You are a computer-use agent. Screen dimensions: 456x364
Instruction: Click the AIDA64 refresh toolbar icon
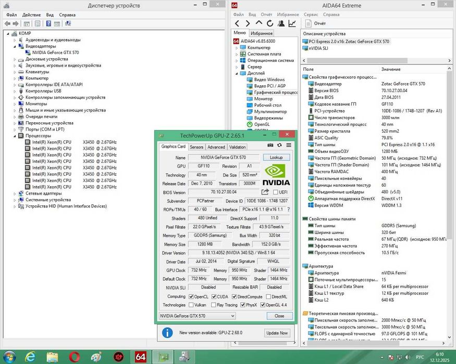[270, 23]
